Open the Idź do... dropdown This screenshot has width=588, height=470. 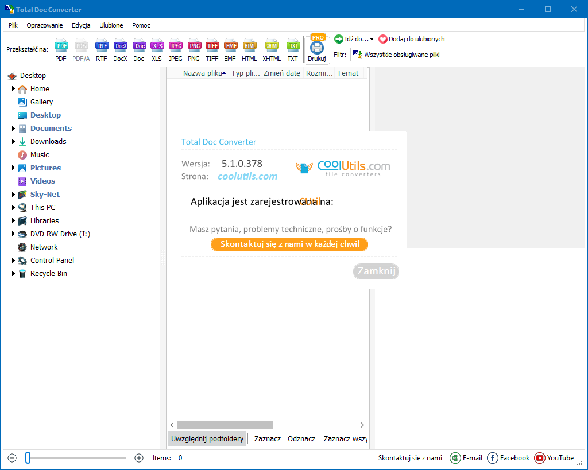click(354, 39)
